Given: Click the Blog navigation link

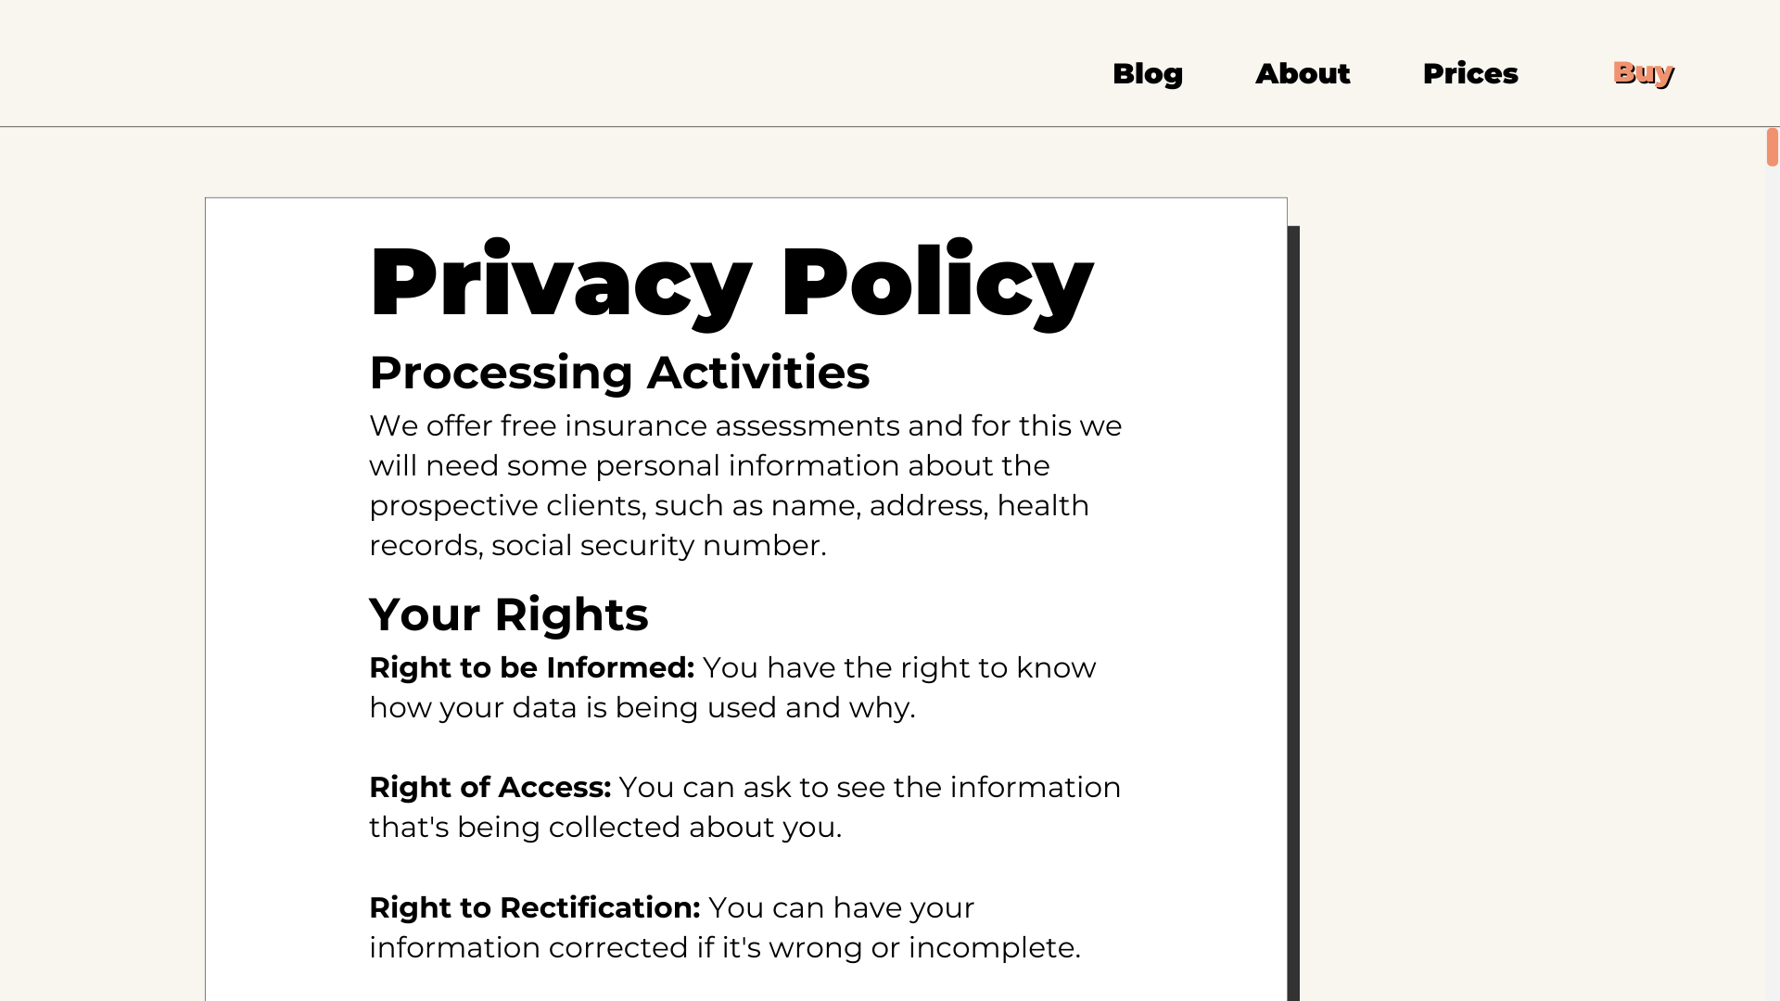Looking at the screenshot, I should [1148, 73].
